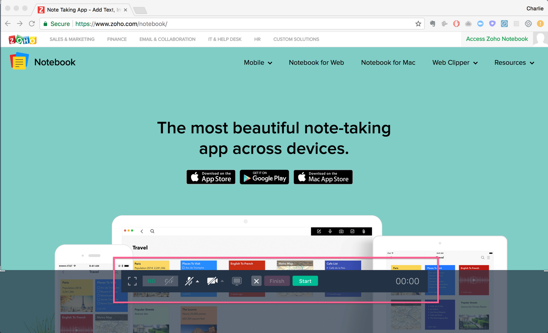The height and width of the screenshot is (333, 548).
Task: Unmute the microphone in the recorder toolbar
Action: click(x=190, y=281)
